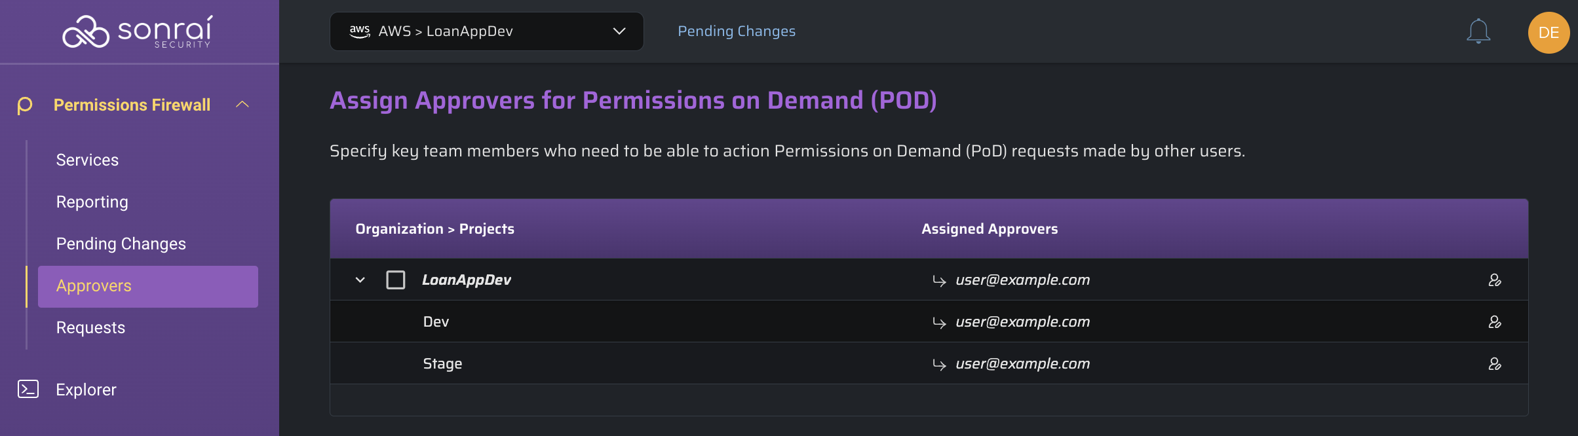Image resolution: width=1578 pixels, height=436 pixels.
Task: Open sidebar Pending Changes item
Action: [x=121, y=244]
